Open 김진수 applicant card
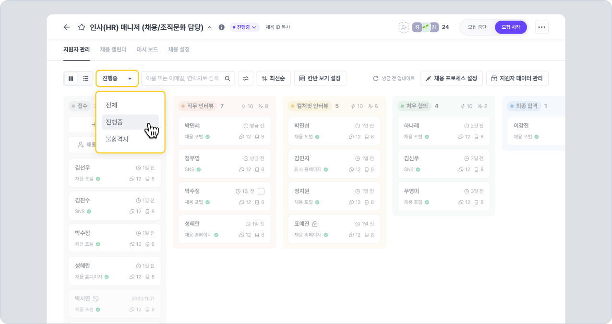The height and width of the screenshot is (324, 612). (x=115, y=205)
